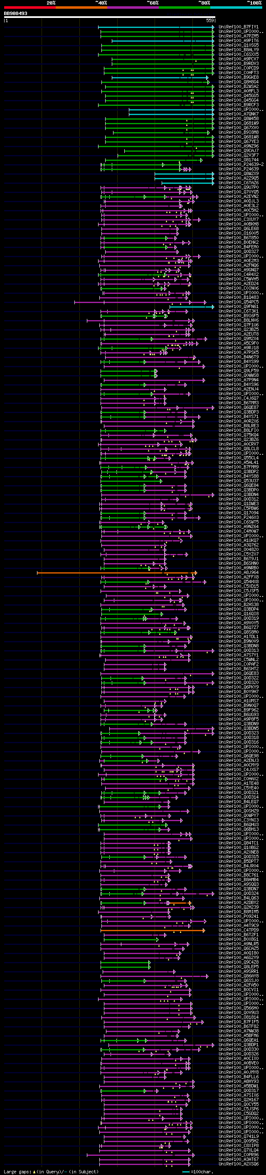The height and width of the screenshot is (1175, 266).
Task: Click hit label UniRef100_C6TAZ6
Action: pos(238,183)
